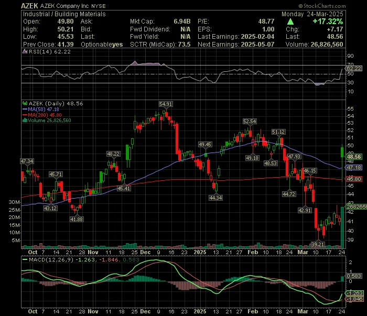Click the Volume 26,826,560 value in header
Viewport: 367px width, 316px height.
pos(327,45)
